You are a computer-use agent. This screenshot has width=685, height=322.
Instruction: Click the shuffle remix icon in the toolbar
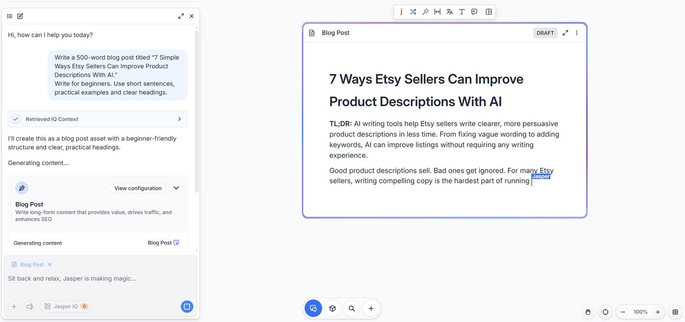(x=413, y=12)
